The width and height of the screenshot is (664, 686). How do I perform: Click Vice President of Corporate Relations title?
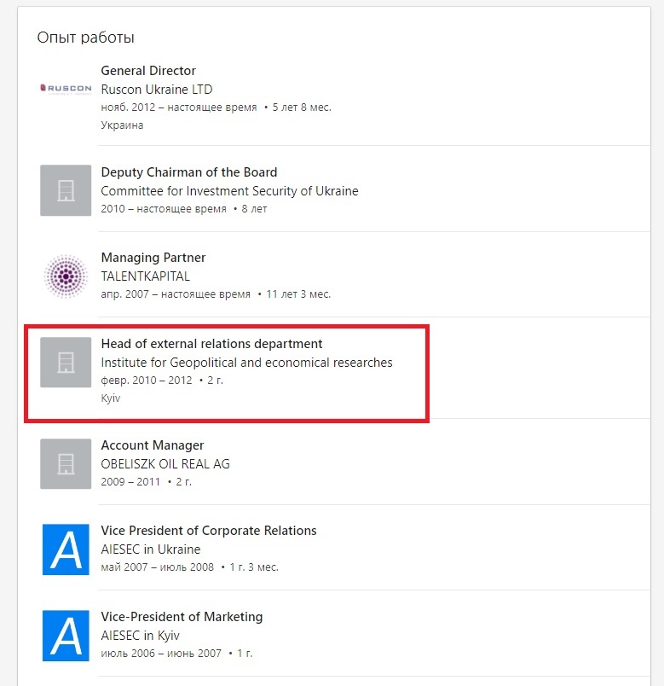point(209,531)
